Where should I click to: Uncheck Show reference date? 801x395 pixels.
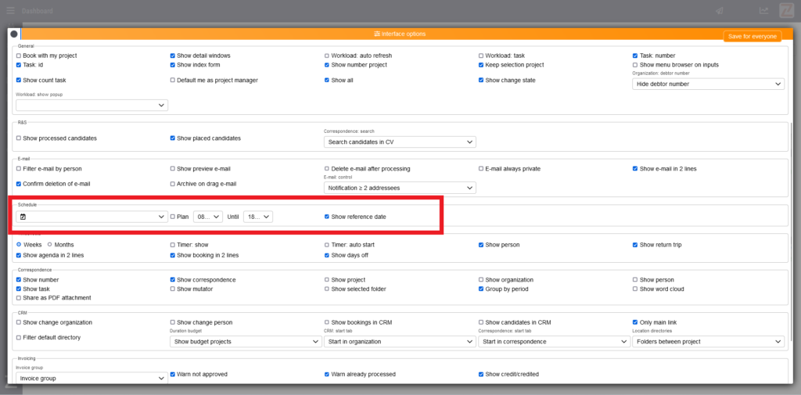[x=328, y=217]
